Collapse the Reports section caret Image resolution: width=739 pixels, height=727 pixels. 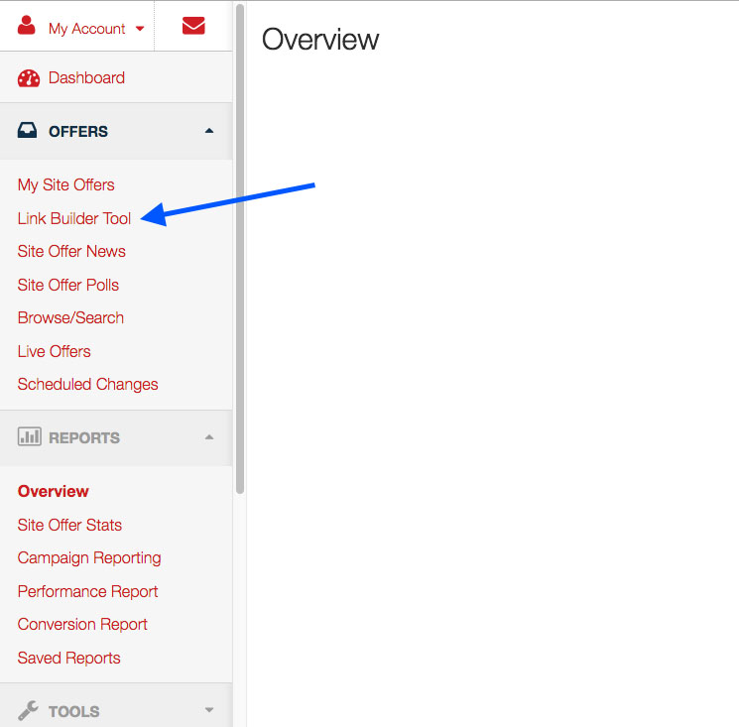pyautogui.click(x=209, y=437)
